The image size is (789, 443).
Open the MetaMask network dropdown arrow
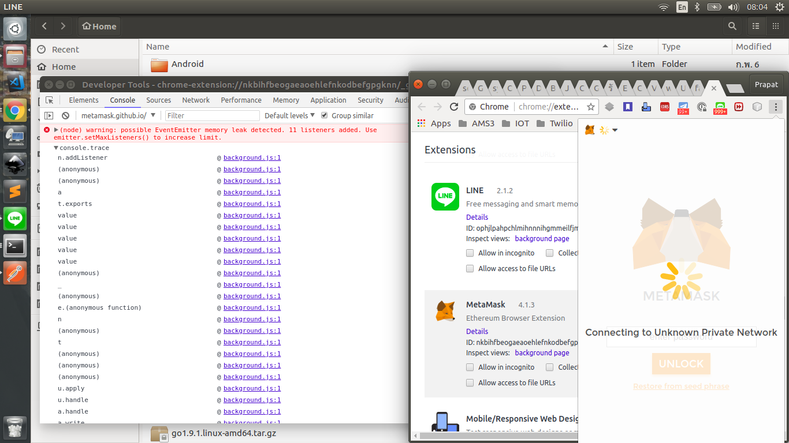coord(615,130)
